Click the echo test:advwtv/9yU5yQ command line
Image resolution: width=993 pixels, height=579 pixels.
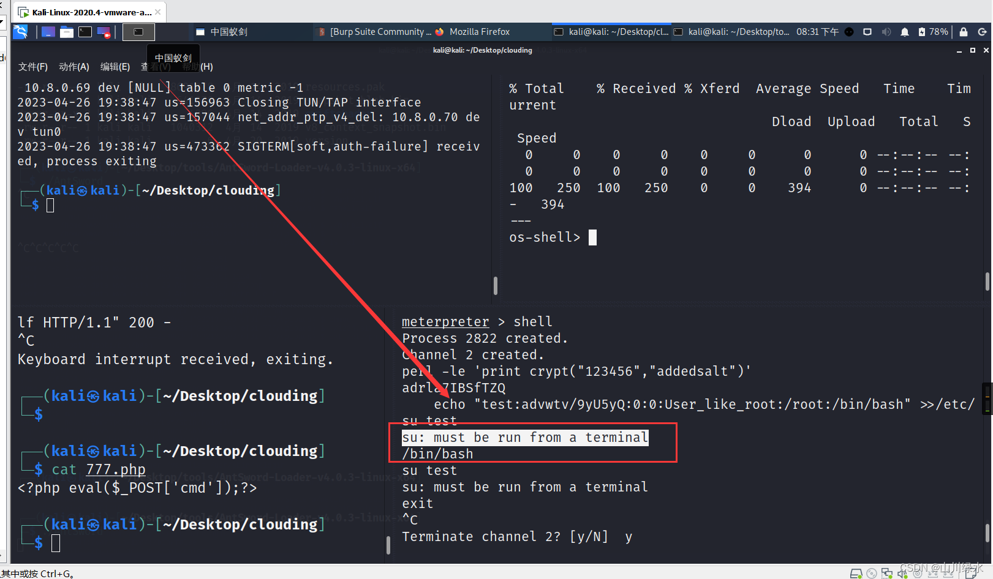click(704, 405)
